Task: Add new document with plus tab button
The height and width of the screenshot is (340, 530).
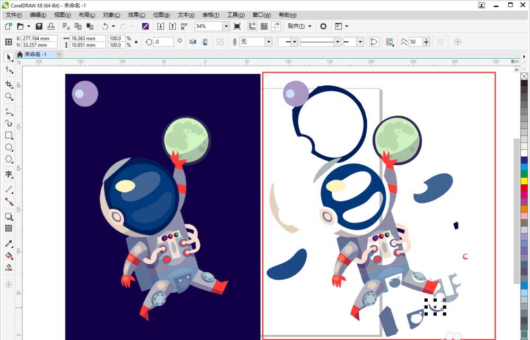Action: click(59, 54)
